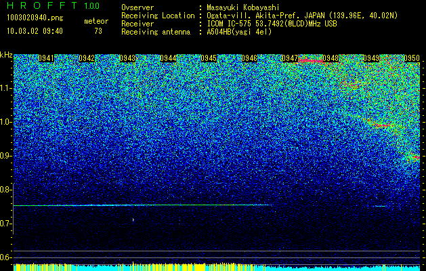
Task: Click the 0941 time marker
Action: coord(46,58)
